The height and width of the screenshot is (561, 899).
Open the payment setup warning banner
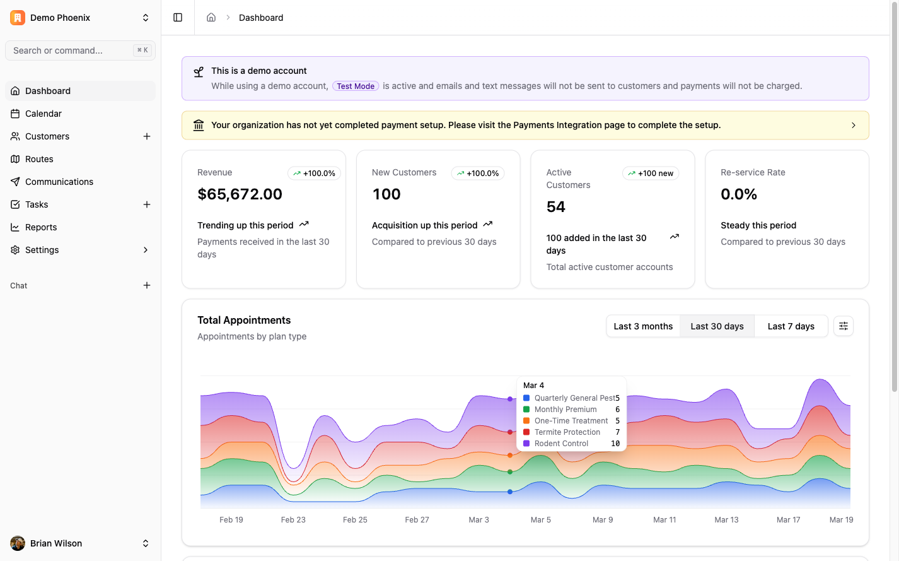pos(525,126)
